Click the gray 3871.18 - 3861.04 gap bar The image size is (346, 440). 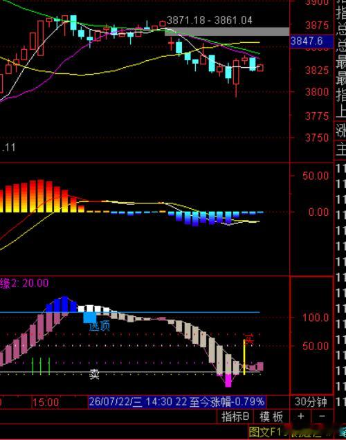[x=227, y=31]
